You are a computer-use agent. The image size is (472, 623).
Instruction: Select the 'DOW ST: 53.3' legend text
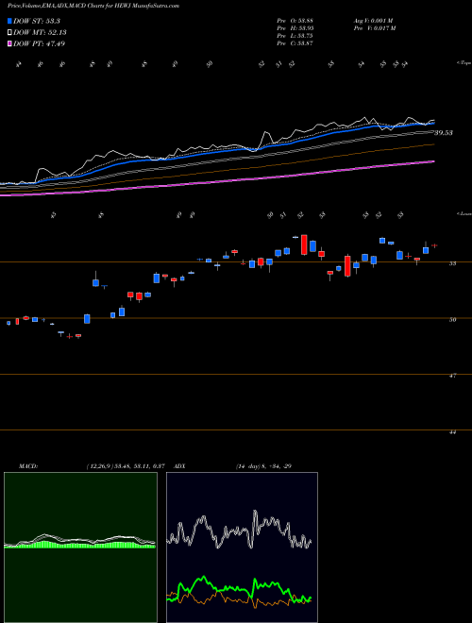click(36, 21)
